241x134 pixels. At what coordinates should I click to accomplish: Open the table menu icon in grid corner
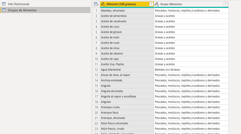click(x=96, y=4)
